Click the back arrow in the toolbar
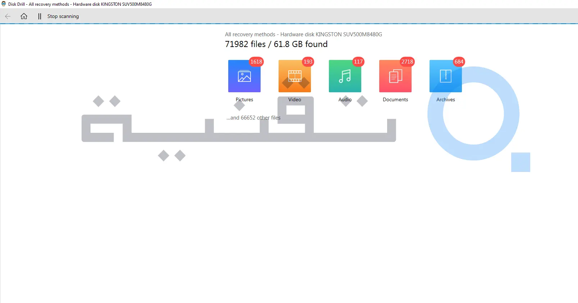 pyautogui.click(x=8, y=16)
